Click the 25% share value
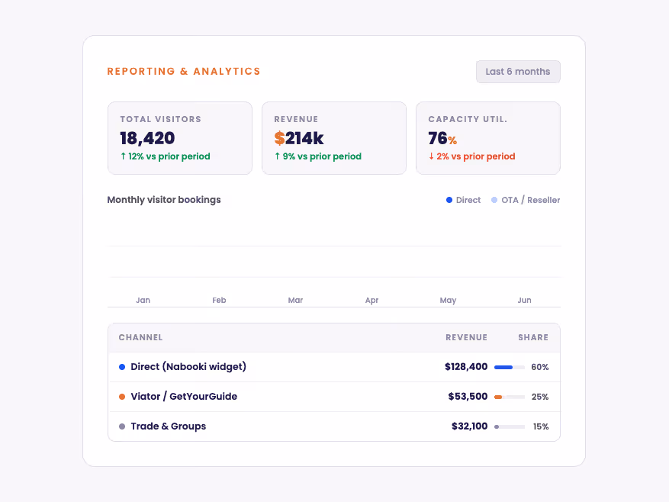Viewport: 669px width, 502px height. pos(540,397)
